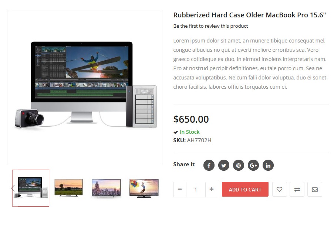Add product to wishlist heart icon
The image size is (334, 248).
[x=279, y=189]
